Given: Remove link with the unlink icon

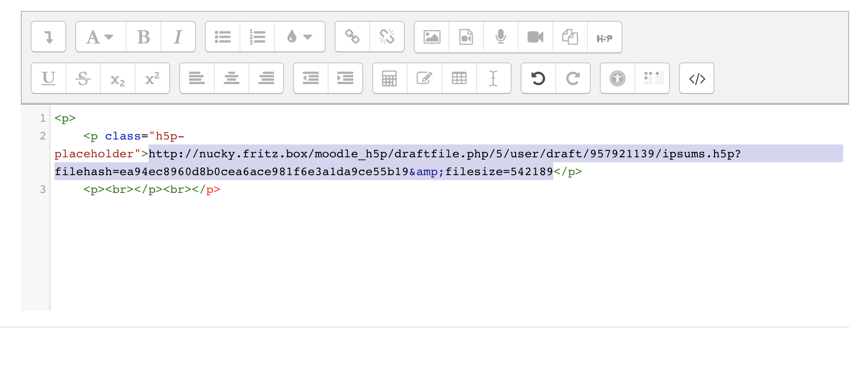Looking at the screenshot, I should click(387, 37).
